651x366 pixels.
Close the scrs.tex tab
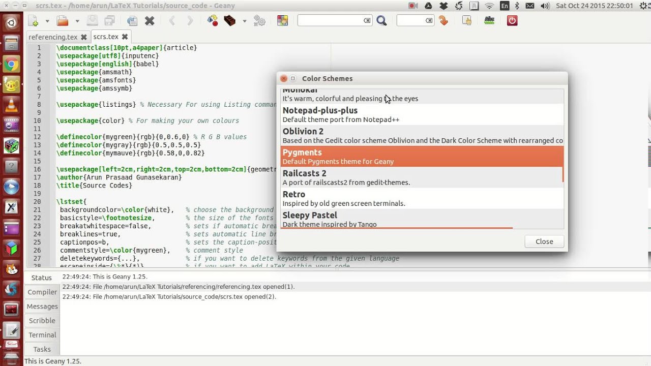[125, 37]
